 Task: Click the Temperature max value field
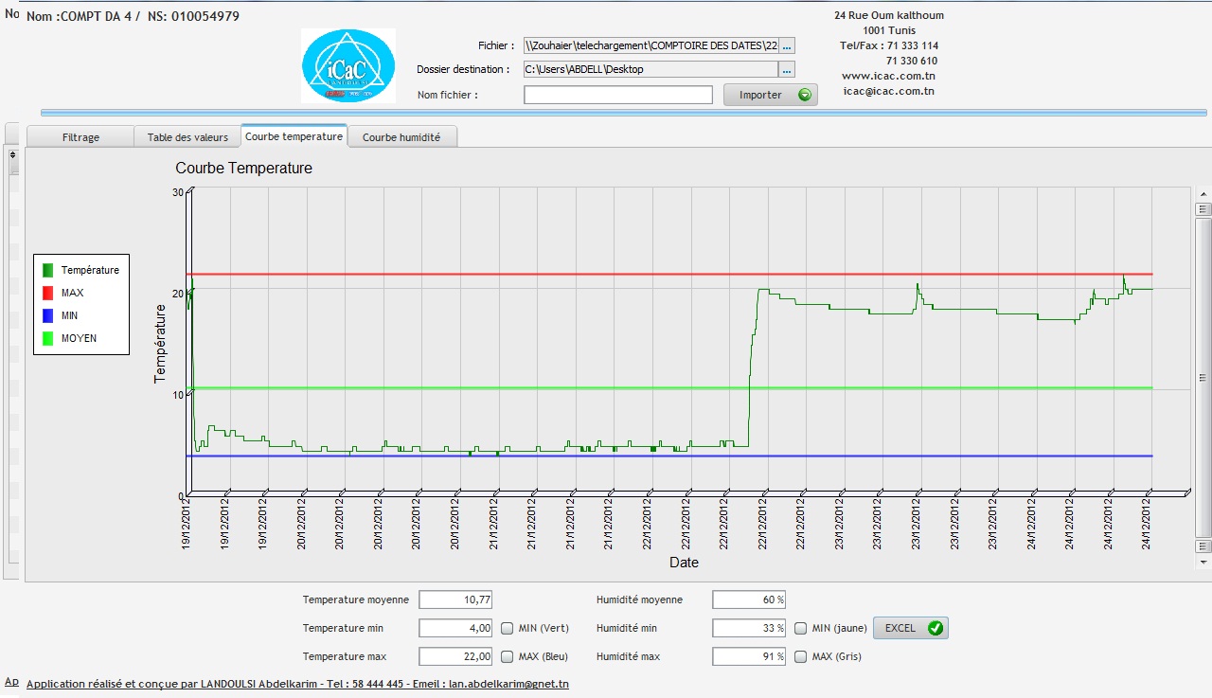click(456, 656)
